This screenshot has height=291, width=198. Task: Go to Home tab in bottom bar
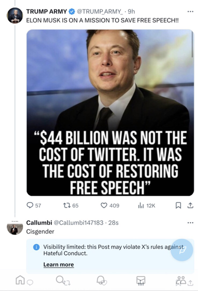pyautogui.click(x=20, y=280)
